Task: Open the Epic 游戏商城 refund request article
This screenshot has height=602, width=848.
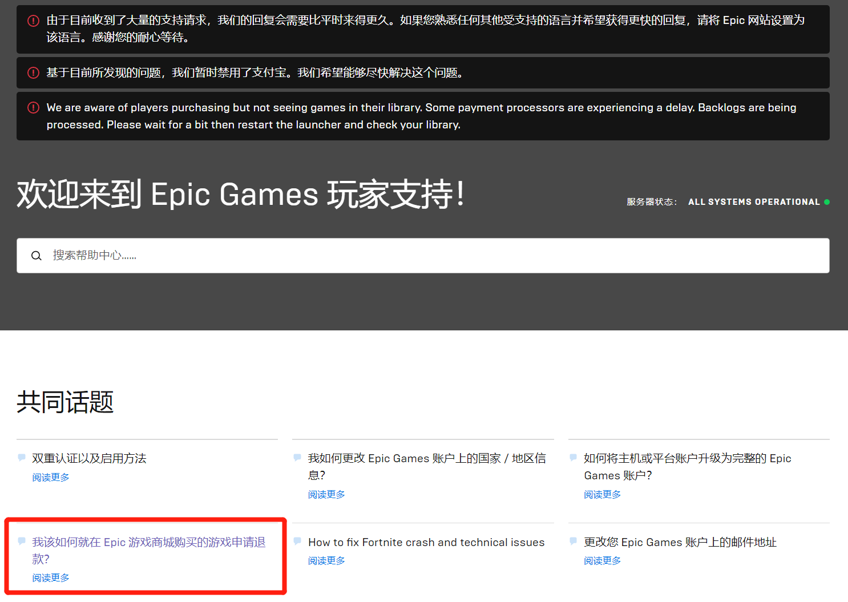Action: [149, 550]
